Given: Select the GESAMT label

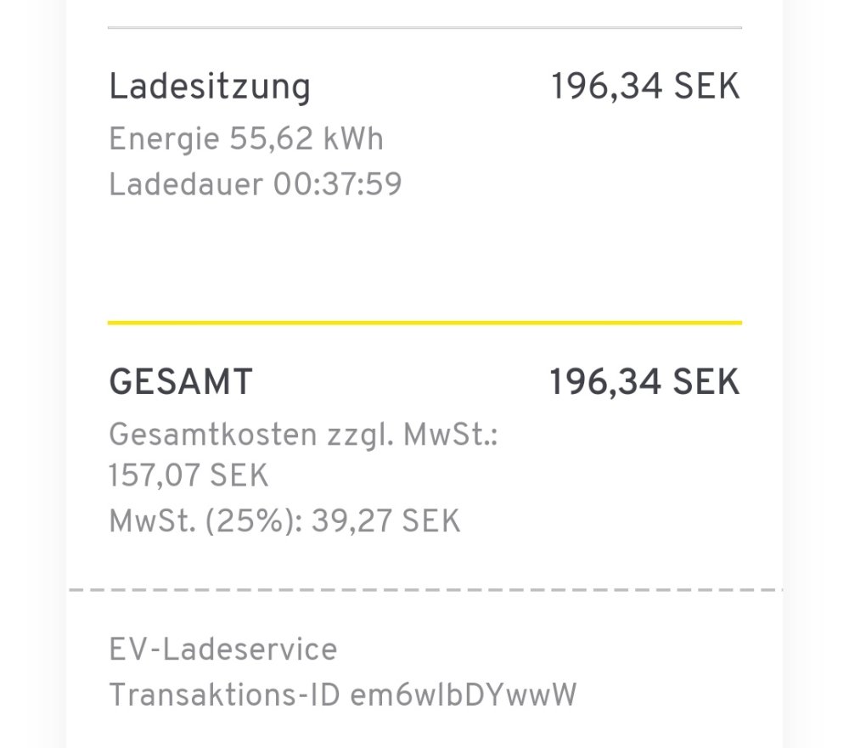Looking at the screenshot, I should pos(181,382).
